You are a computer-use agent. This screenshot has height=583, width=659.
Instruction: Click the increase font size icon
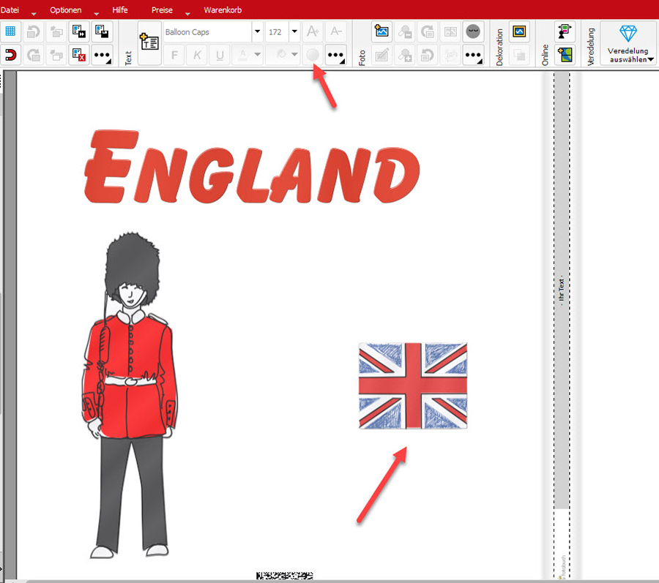click(313, 31)
